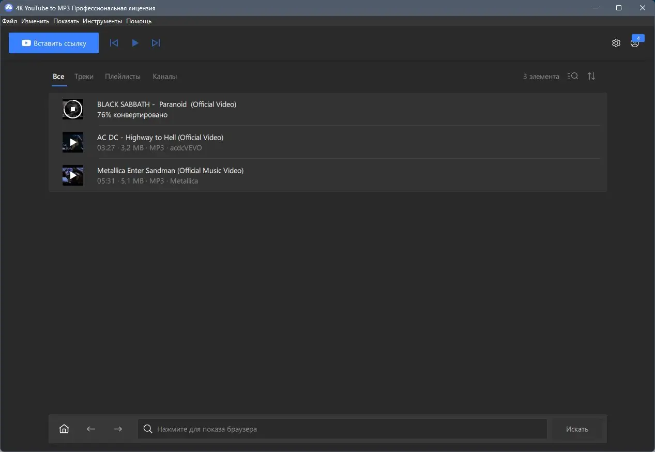Viewport: 655px width, 452px height.
Task: Click the browser search input field
Action: [342, 429]
